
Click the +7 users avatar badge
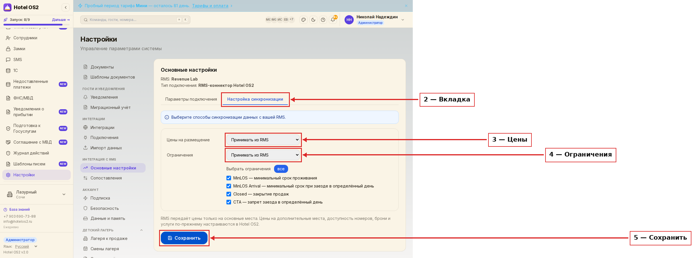pyautogui.click(x=292, y=19)
